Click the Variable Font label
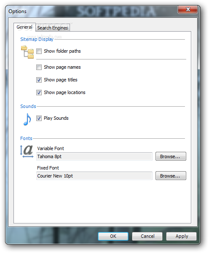209x253 pixels. pos(51,148)
